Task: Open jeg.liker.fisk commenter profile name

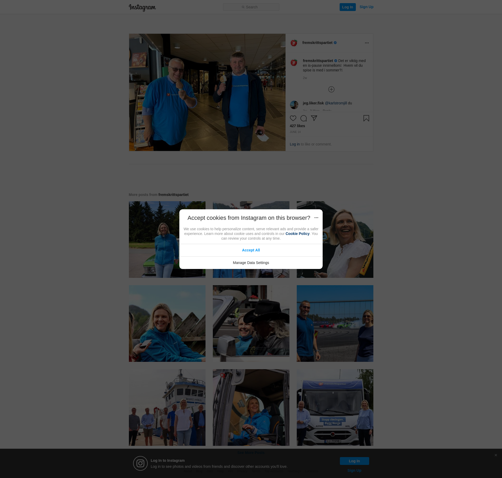Action: 313,103
